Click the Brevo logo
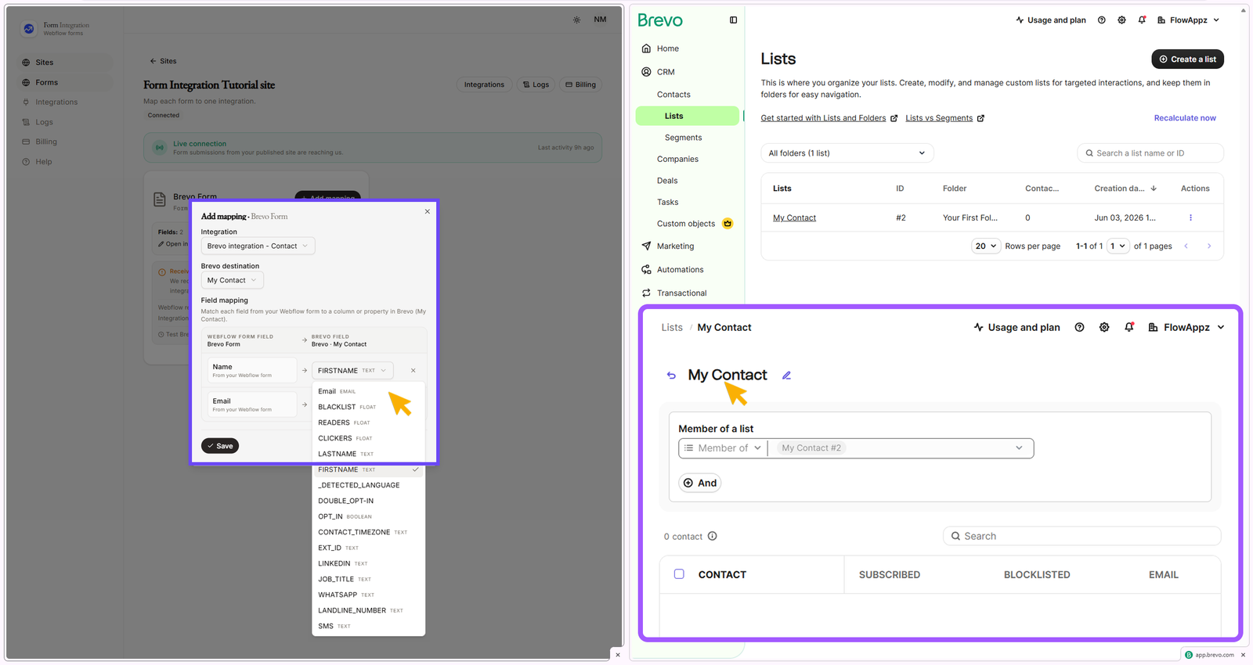 660,20
